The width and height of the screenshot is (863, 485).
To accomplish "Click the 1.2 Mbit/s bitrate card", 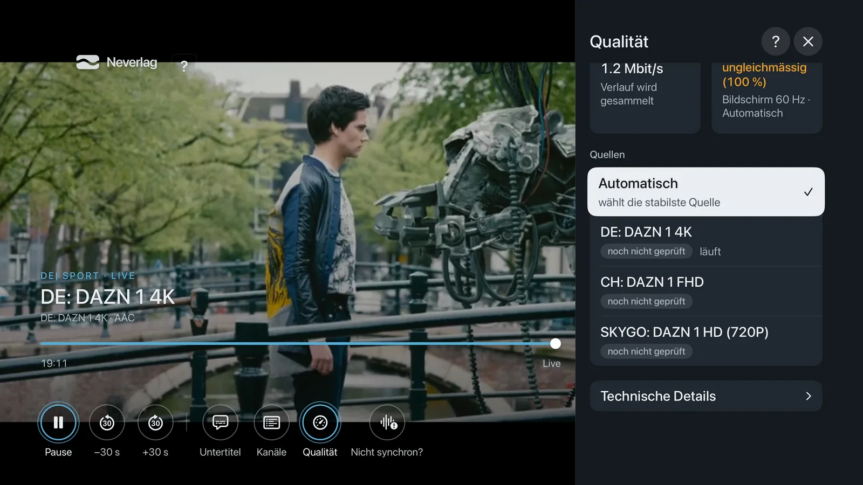I will point(645,98).
